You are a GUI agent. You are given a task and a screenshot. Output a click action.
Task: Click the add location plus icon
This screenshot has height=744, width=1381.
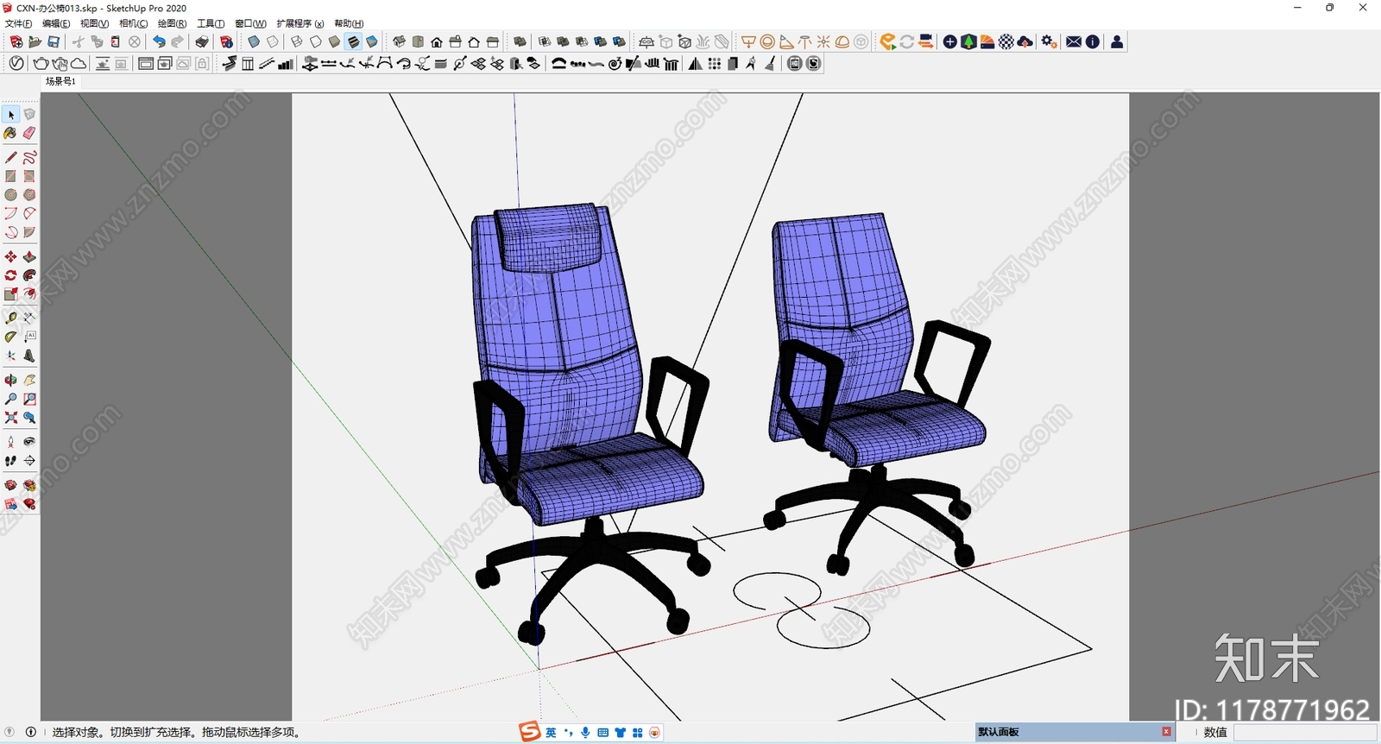949,41
